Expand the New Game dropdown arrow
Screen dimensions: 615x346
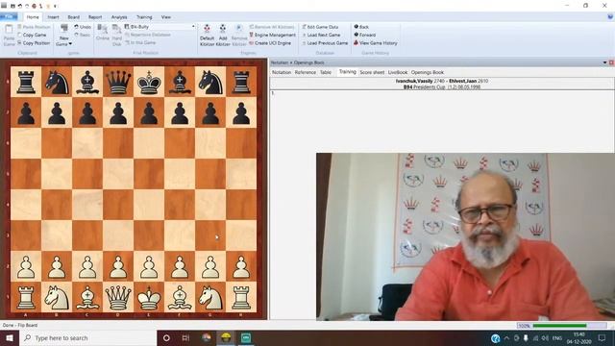(x=70, y=44)
